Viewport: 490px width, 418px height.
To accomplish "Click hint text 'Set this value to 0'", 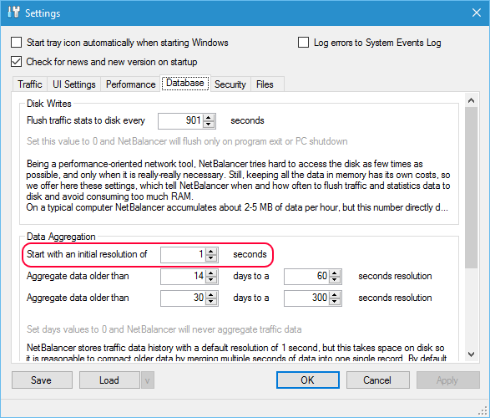I will 187,141.
